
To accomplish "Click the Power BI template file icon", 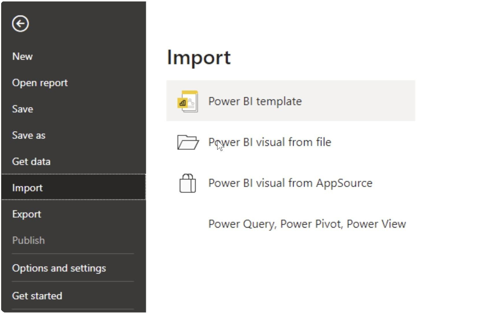I will point(188,101).
